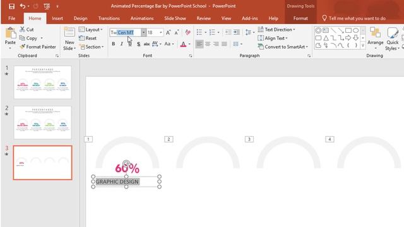Choose the right arrow shape
Viewport: 404px width, 227px height.
point(348,38)
